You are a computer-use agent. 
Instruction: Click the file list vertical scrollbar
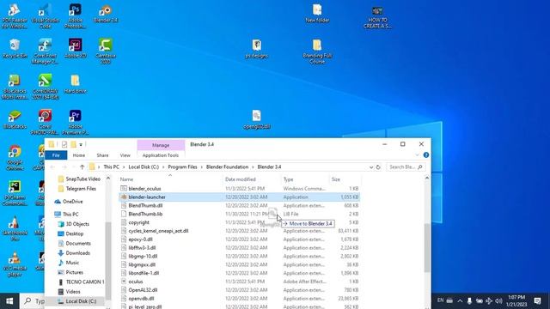[x=427, y=248]
